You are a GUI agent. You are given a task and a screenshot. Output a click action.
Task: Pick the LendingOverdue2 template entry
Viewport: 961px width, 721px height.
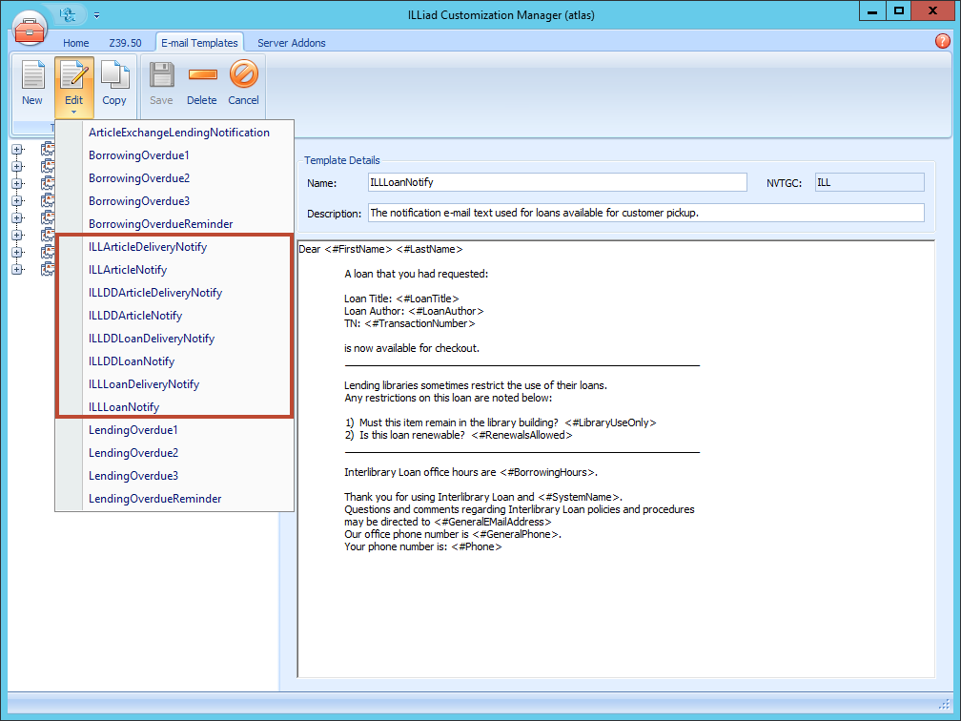point(133,453)
